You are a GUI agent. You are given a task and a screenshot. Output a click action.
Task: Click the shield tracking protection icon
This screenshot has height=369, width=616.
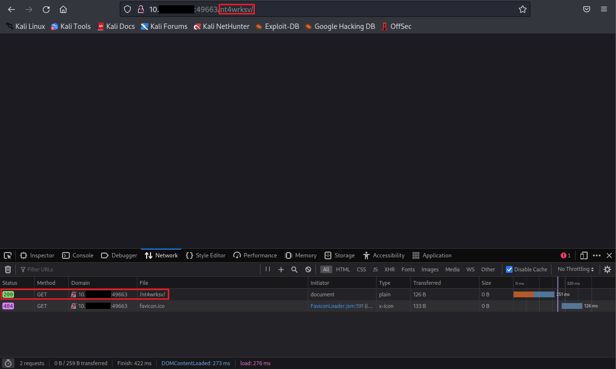(x=127, y=9)
